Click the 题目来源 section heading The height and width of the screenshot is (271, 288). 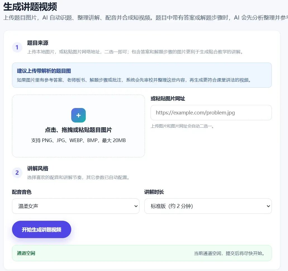click(38, 43)
